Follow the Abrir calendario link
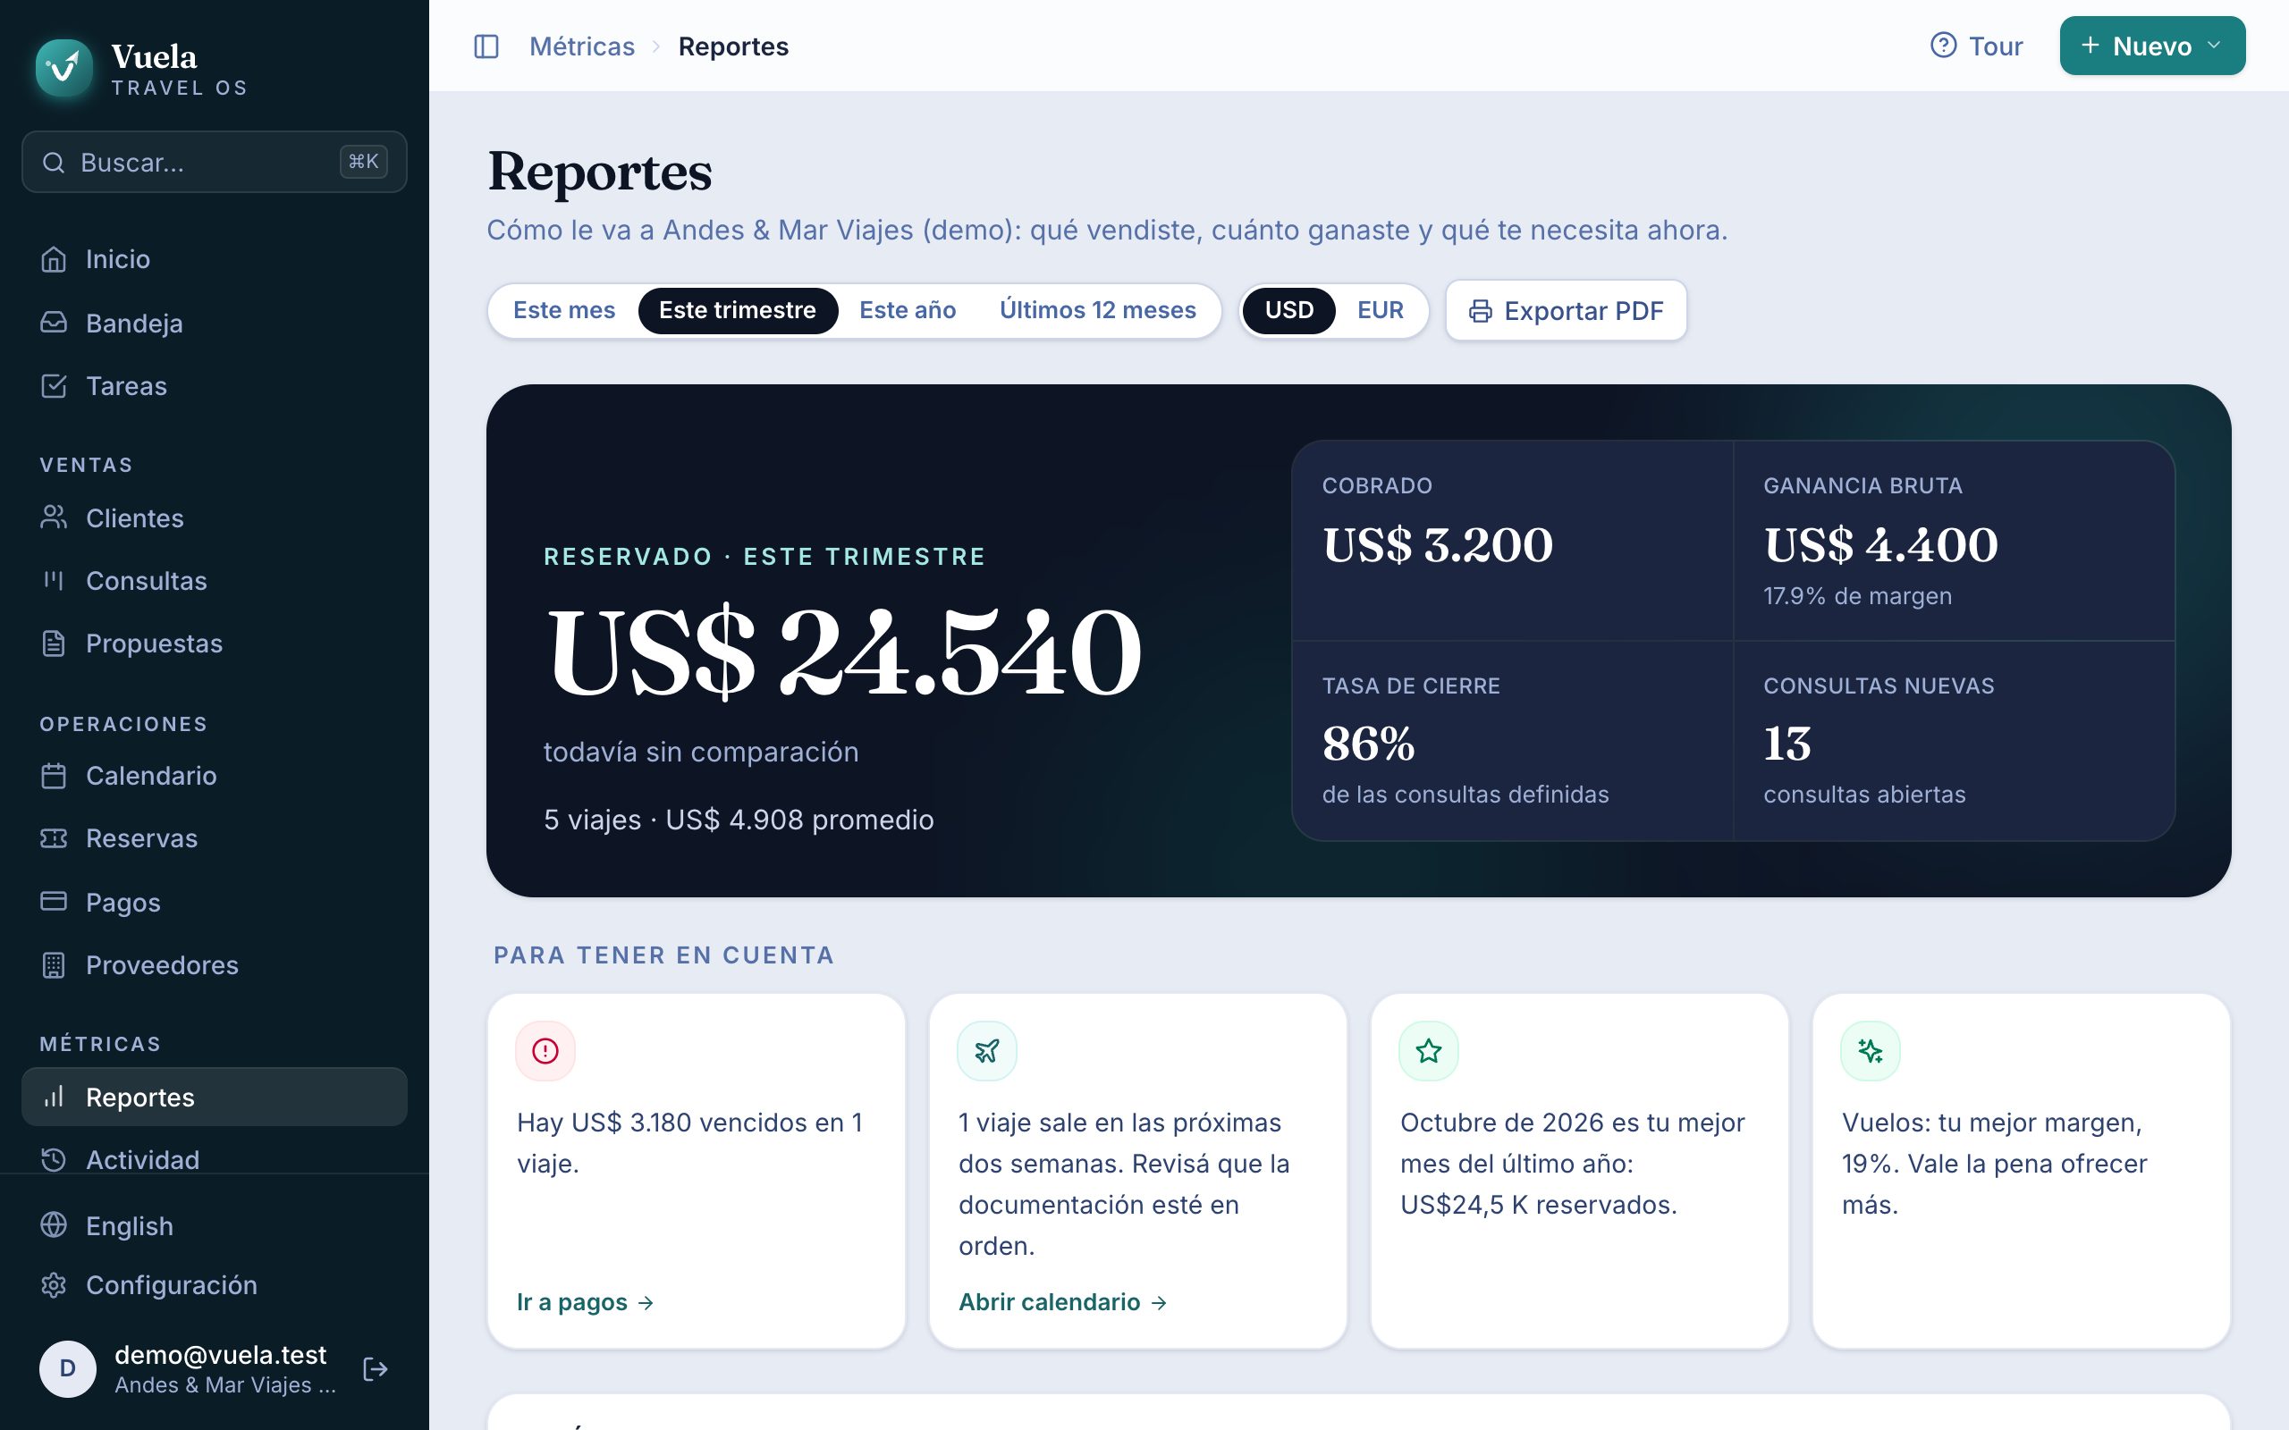This screenshot has width=2289, height=1430. point(1063,1302)
